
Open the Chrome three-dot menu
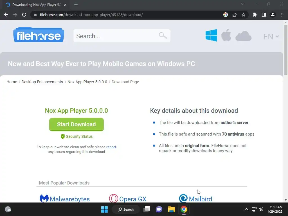tap(282, 15)
